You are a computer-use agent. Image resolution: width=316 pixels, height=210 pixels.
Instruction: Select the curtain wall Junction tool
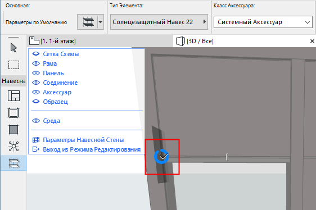coord(13,146)
